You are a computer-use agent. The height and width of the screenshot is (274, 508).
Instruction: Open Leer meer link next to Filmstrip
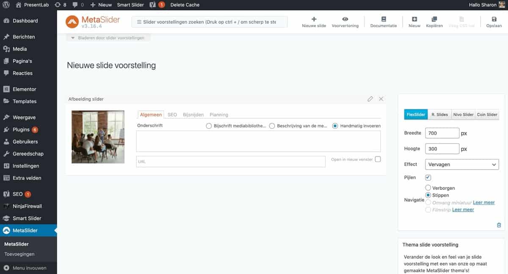pyautogui.click(x=463, y=210)
